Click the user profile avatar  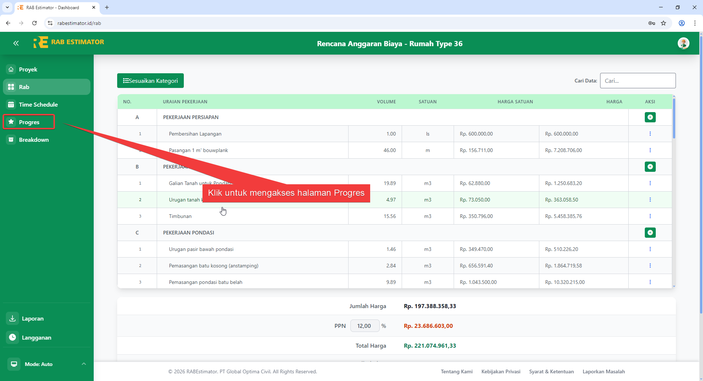[x=684, y=43]
